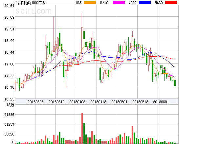Click the MA60 legend label

tap(159, 3)
